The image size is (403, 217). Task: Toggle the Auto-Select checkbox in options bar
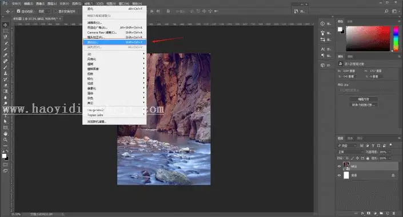18,11
